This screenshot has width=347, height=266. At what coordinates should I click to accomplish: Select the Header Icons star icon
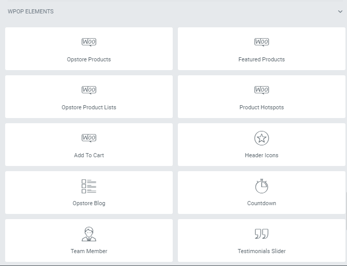pos(261,138)
